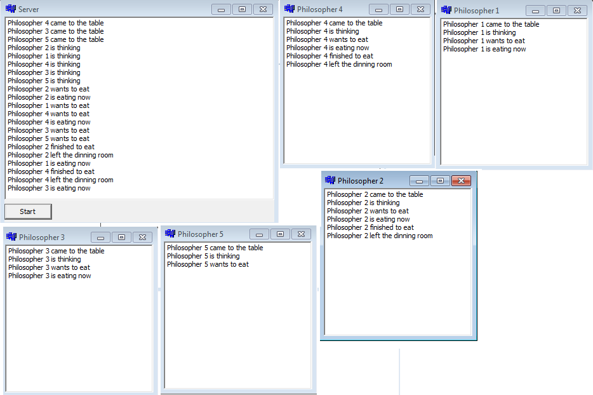
Task: Select 'Philosopher 4 finished to eat' in Server log
Action: [x=51, y=171]
